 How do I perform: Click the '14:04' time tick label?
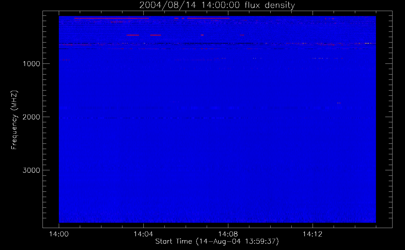click(x=143, y=234)
